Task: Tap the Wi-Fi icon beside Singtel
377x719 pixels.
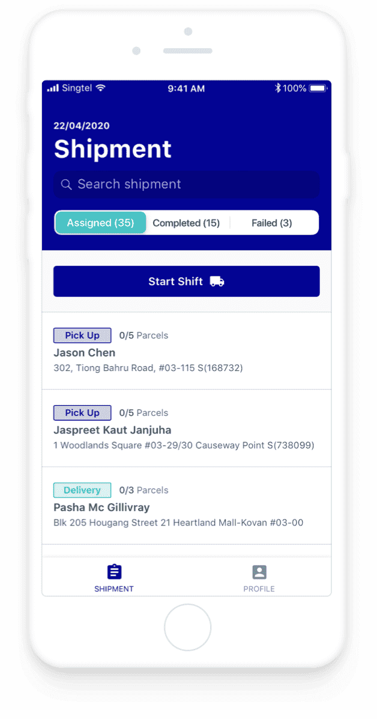Action: 101,88
